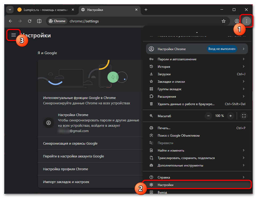Click the downloads arrow icon

[x=151, y=74]
